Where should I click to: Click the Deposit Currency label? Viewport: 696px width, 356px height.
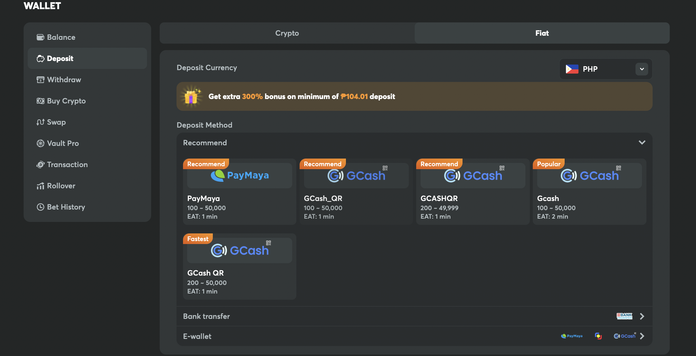pos(207,67)
